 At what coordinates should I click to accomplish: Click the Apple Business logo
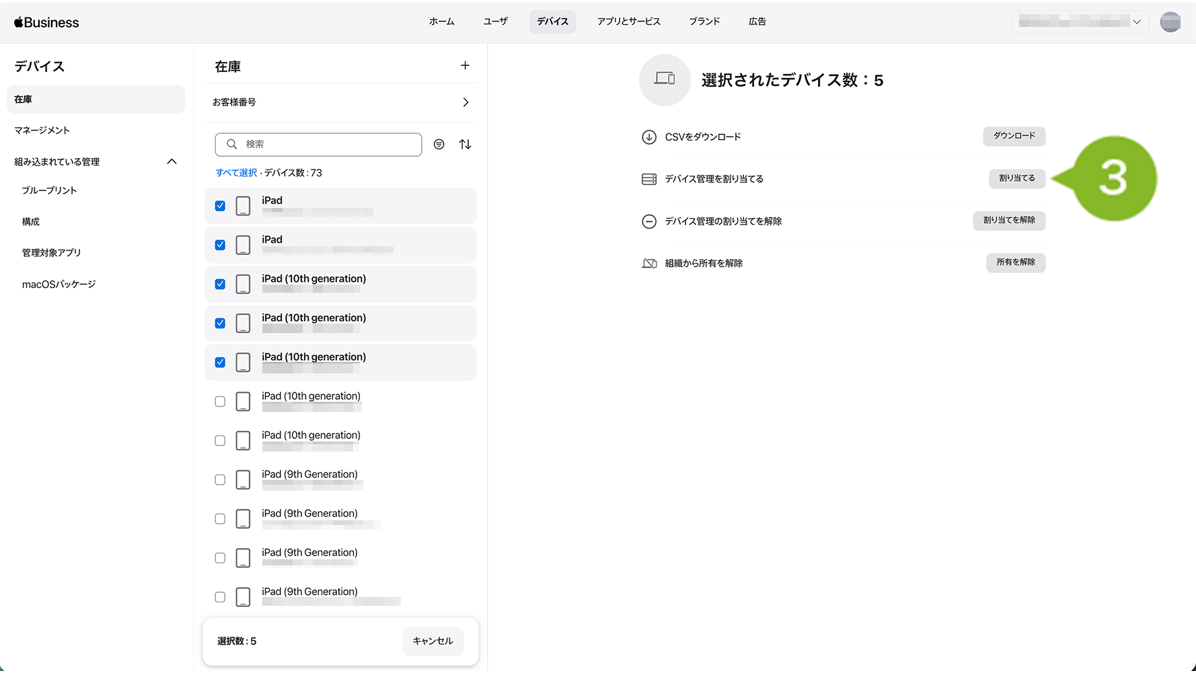[x=46, y=22]
